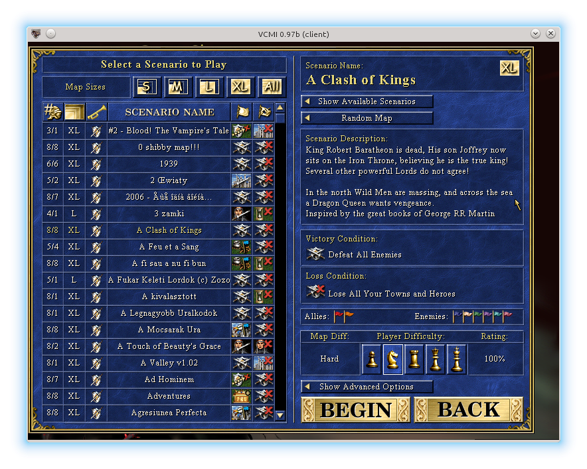
Task: Collapse Show Available Scenarios panel
Action: point(367,101)
